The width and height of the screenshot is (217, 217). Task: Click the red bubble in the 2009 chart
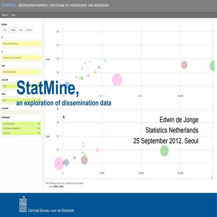[75, 158]
